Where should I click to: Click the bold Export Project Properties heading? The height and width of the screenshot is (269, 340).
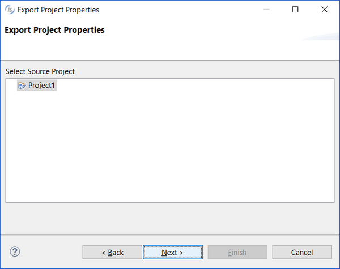[x=54, y=30]
